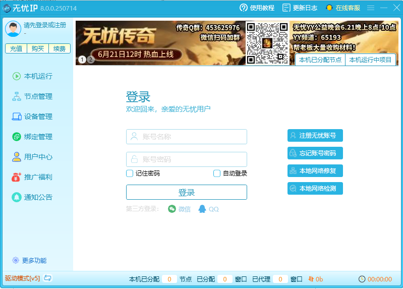Screen dimensions: 403x289
Task: Click the traffic arrows 0b indicator
Action: [316, 279]
